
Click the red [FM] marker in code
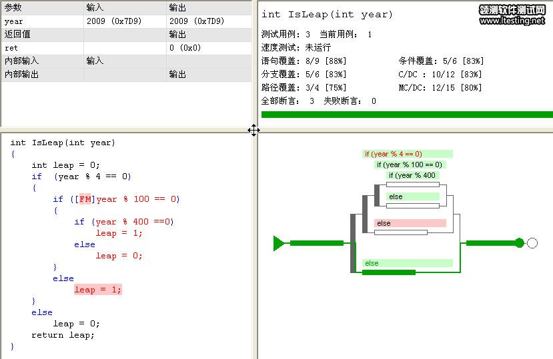pyautogui.click(x=85, y=199)
